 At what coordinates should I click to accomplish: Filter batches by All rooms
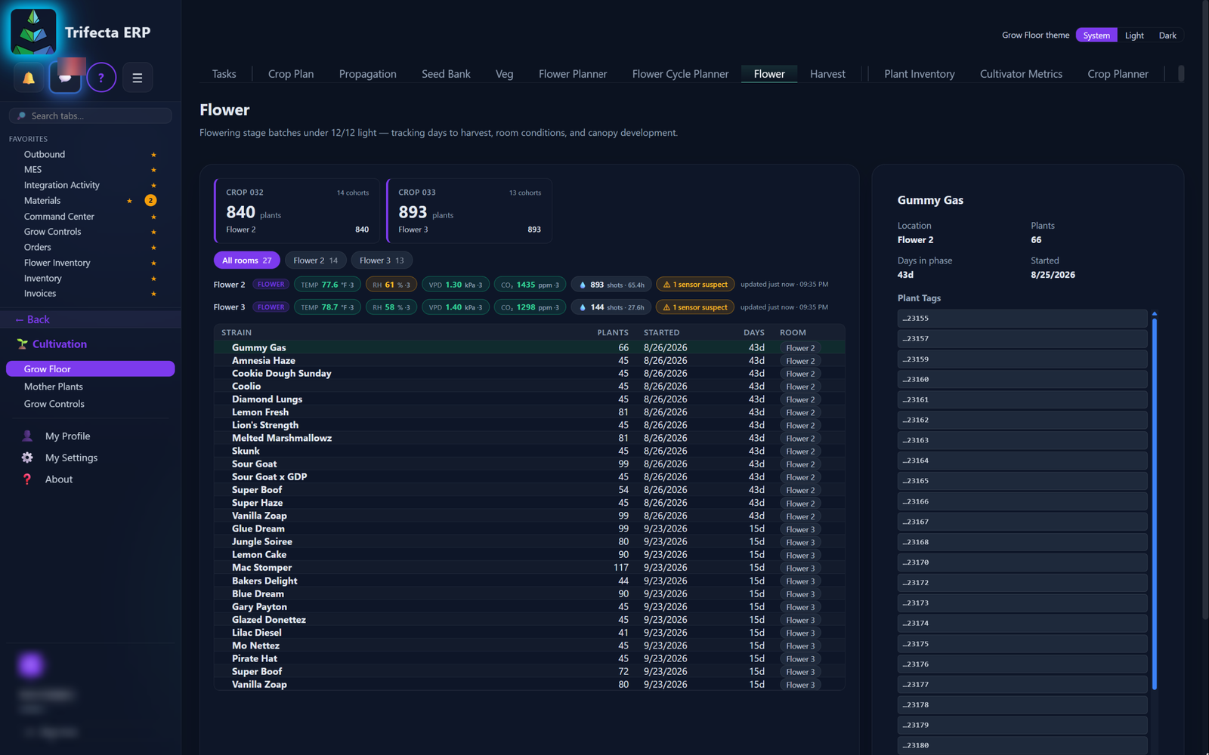click(x=246, y=260)
